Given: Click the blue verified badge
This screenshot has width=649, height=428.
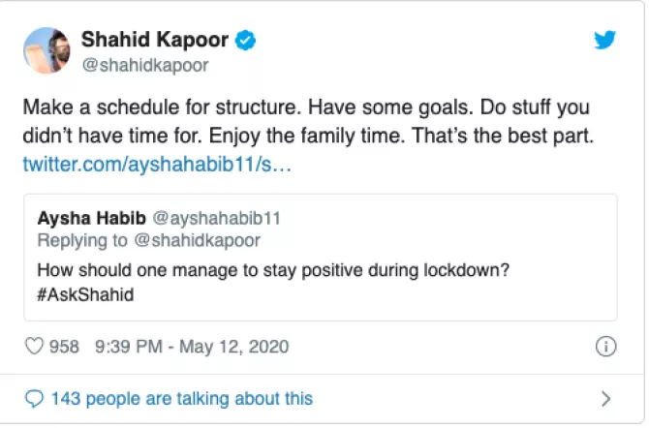Looking at the screenshot, I should 249,42.
